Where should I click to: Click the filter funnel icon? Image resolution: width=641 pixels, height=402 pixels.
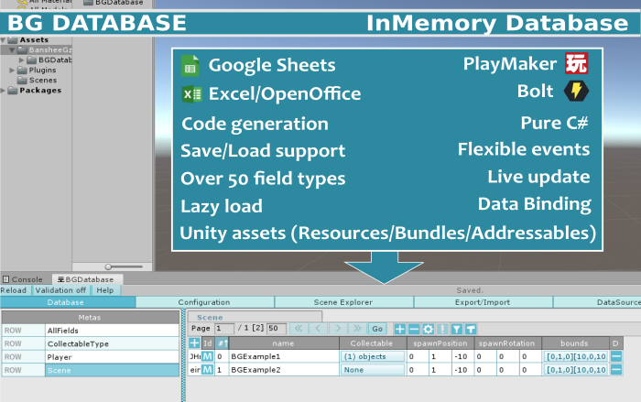point(457,328)
